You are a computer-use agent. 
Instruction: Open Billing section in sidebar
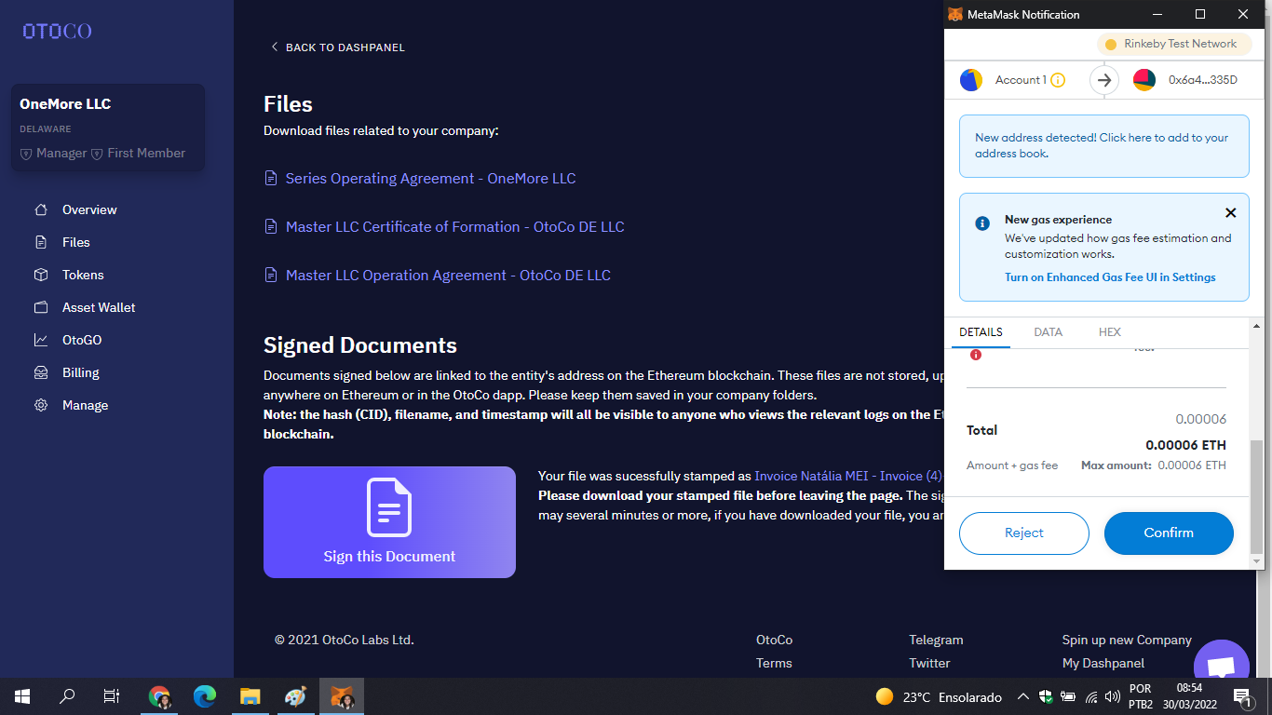tap(81, 372)
